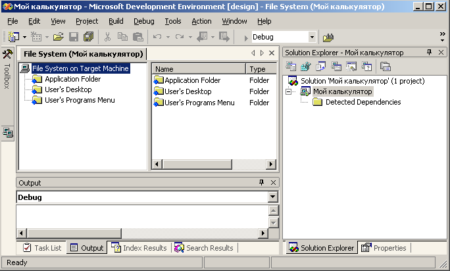This screenshot has height=271, width=450.
Task: Switch to the Search Results tab
Action: (204, 248)
